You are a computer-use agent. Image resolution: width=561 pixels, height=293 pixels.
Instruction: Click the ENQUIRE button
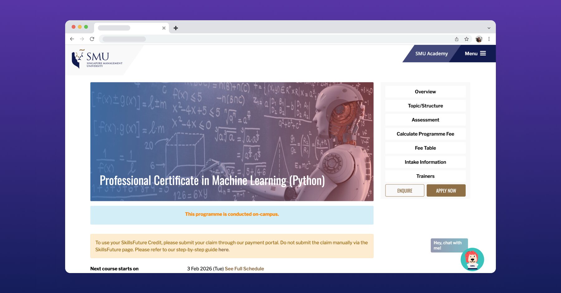(x=405, y=190)
